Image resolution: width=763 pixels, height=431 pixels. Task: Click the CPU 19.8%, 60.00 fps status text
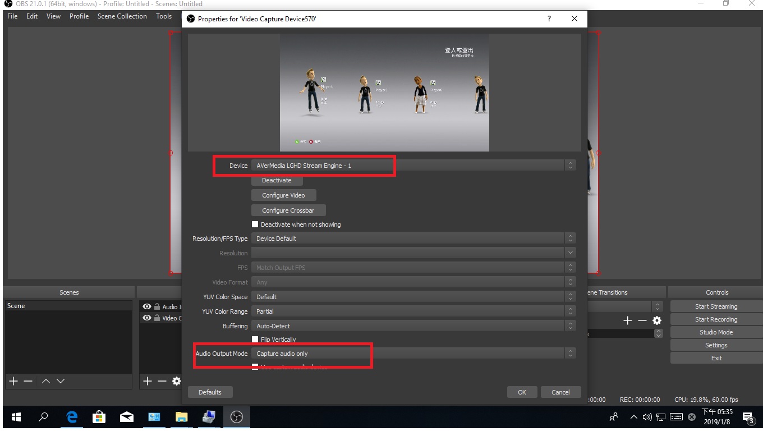point(706,400)
